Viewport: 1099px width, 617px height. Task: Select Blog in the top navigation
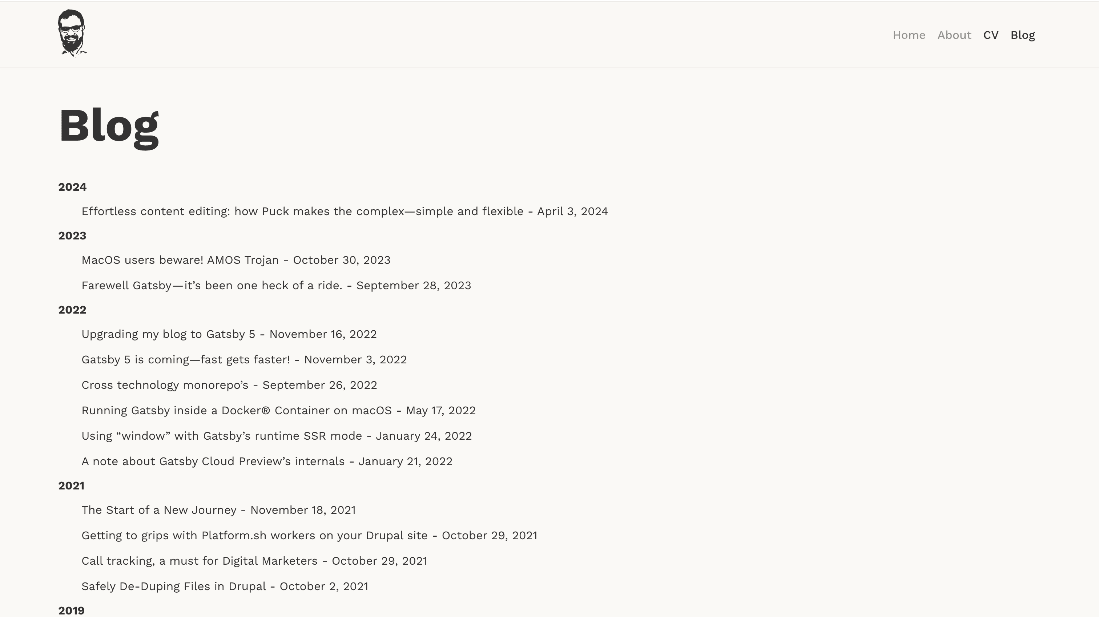1023,35
